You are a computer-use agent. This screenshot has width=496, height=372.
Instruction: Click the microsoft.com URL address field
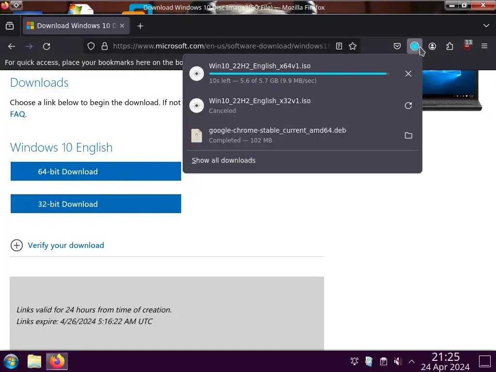pyautogui.click(x=220, y=46)
